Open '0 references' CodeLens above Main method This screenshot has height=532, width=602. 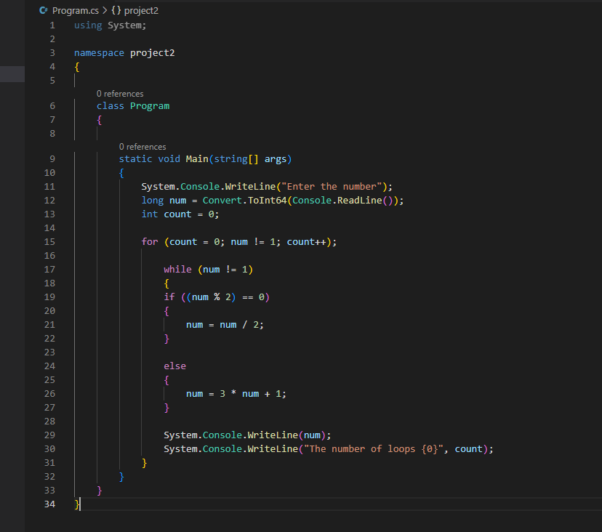click(x=143, y=147)
